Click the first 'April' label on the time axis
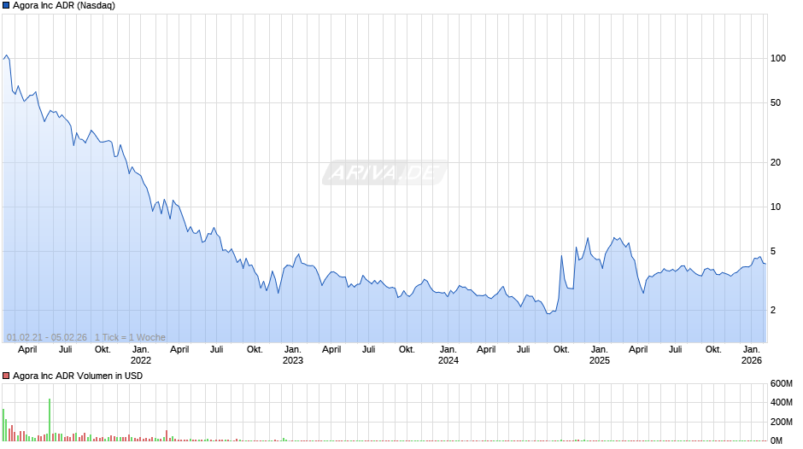The image size is (803, 449). tap(27, 350)
